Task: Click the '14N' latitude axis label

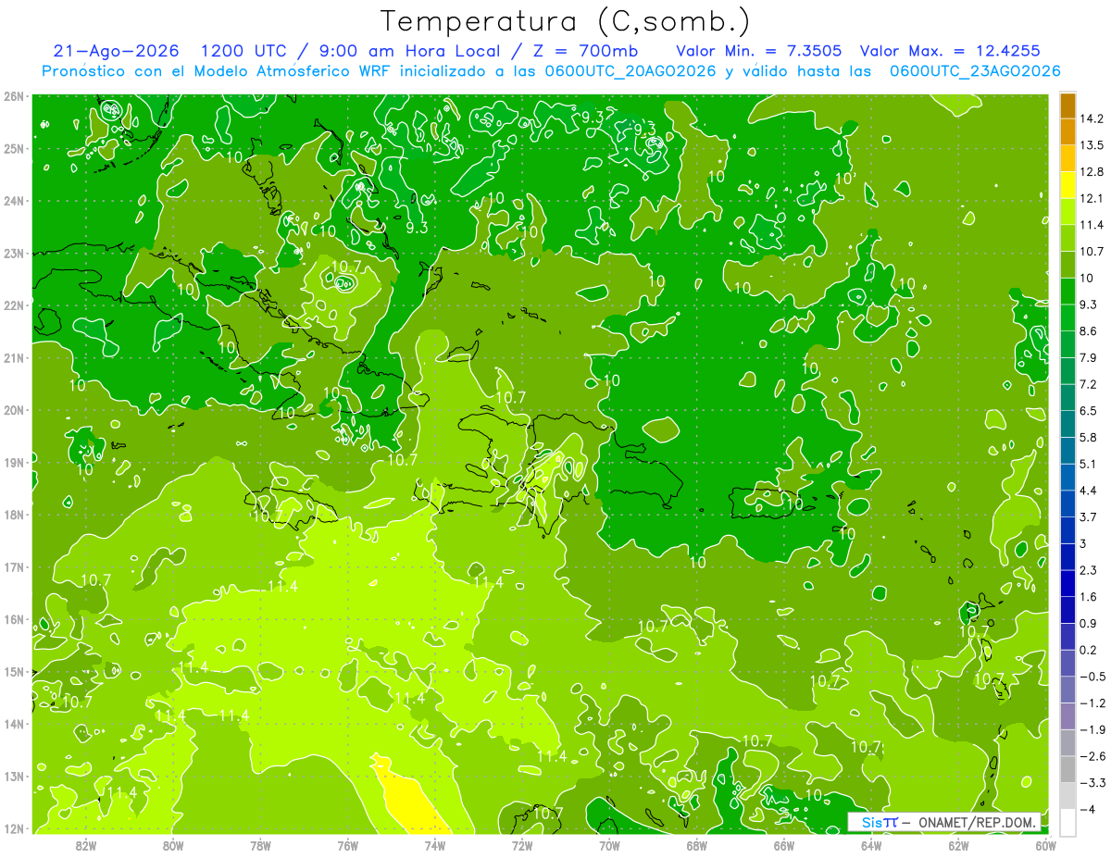Action: [14, 724]
